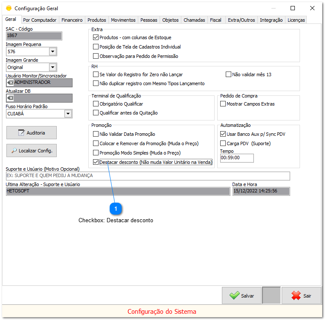
Task: Open the Imagem Grande dropdown
Action: tap(53, 67)
